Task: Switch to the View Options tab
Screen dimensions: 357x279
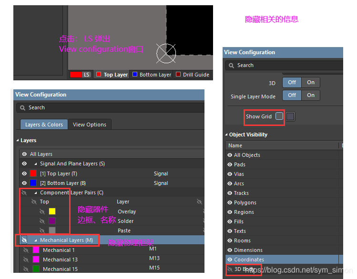Action: [90, 125]
